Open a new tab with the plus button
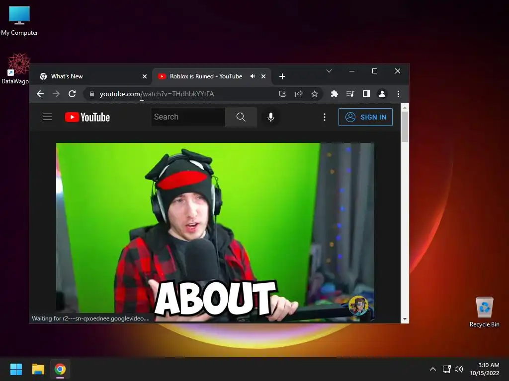509x381 pixels. (x=282, y=76)
